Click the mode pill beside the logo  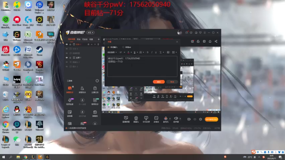[x=90, y=32]
